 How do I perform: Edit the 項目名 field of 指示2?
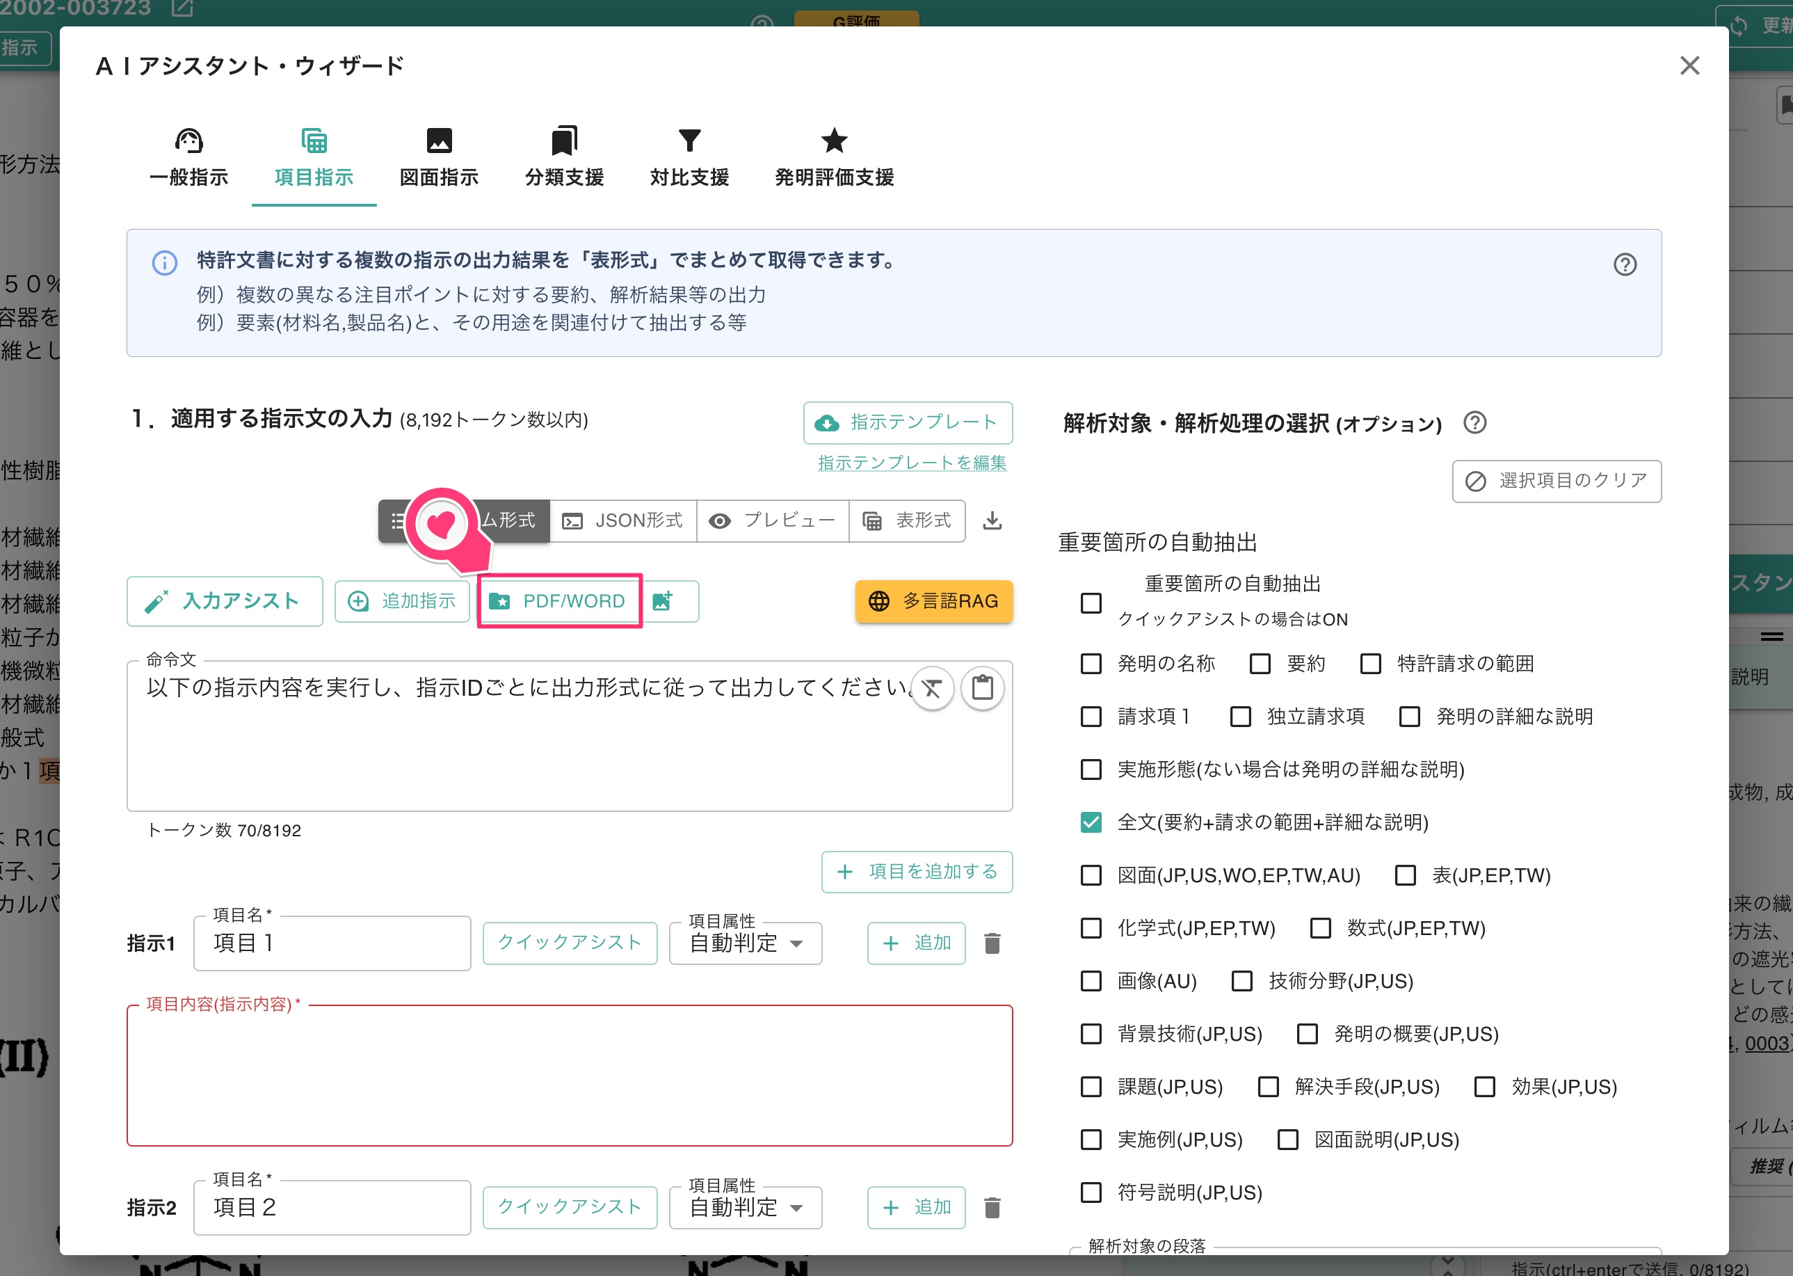[x=332, y=1208]
